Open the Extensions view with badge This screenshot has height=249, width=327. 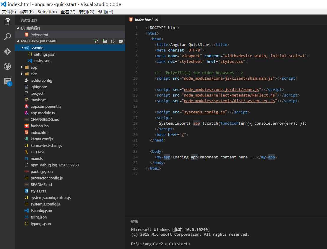tap(8, 81)
